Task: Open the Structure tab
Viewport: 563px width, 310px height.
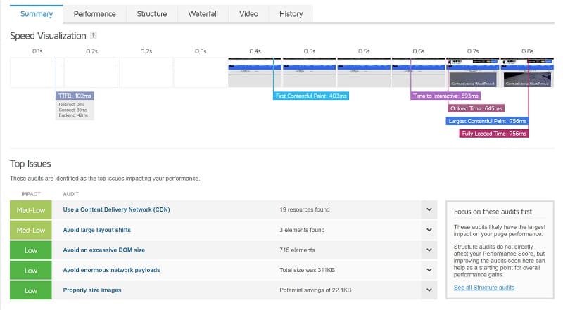Action: point(151,13)
